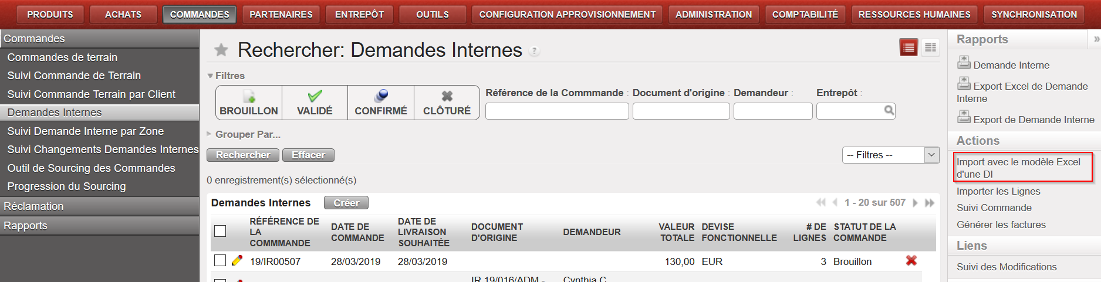Click Importer les Lignes action

(x=998, y=191)
